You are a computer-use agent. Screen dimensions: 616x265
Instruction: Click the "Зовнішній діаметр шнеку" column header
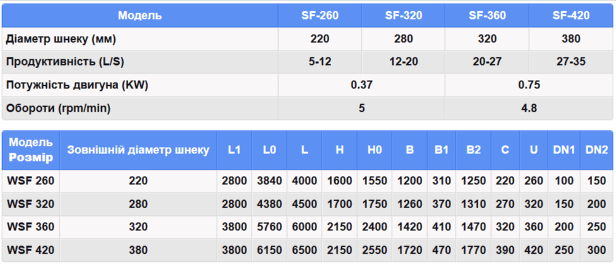tap(138, 150)
